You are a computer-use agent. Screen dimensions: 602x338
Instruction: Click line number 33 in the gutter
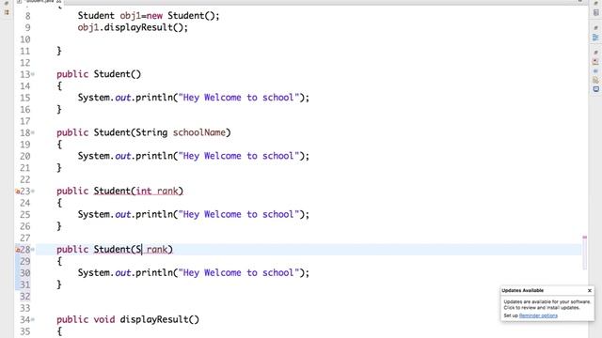pyautogui.click(x=25, y=308)
